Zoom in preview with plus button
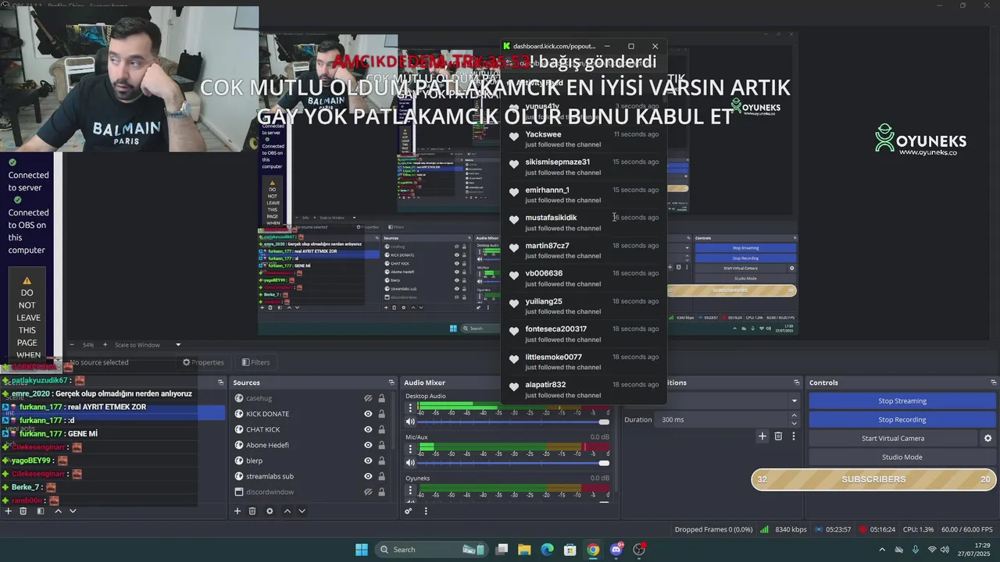 point(105,345)
